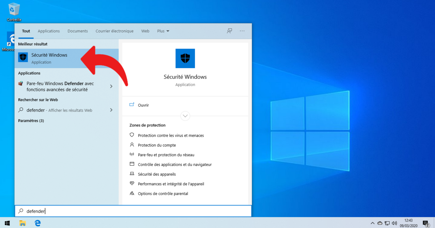Click the device performance heart icon
Viewport: 435px width, 228px height.
click(132, 184)
